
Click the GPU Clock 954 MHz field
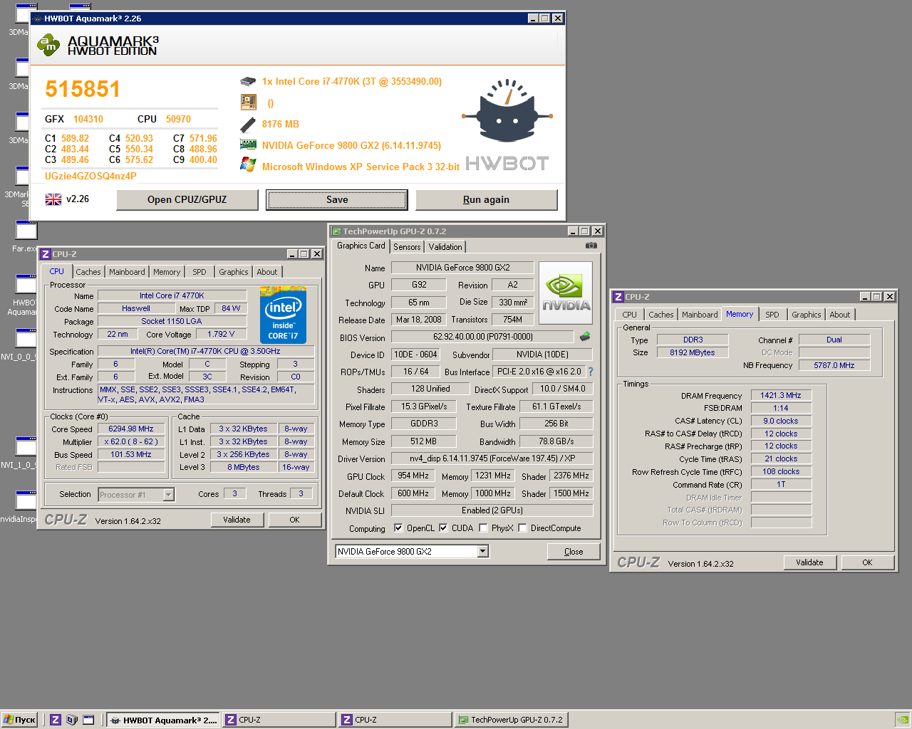(x=413, y=476)
